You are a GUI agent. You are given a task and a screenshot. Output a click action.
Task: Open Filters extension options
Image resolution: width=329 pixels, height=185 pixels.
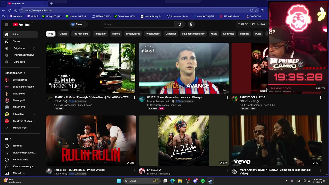click(x=79, y=24)
